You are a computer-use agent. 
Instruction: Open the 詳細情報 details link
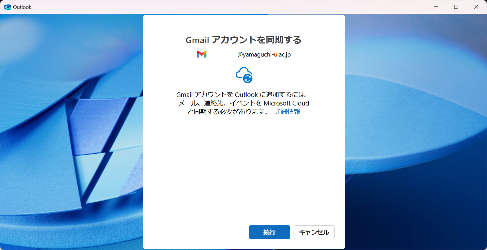pyautogui.click(x=287, y=112)
